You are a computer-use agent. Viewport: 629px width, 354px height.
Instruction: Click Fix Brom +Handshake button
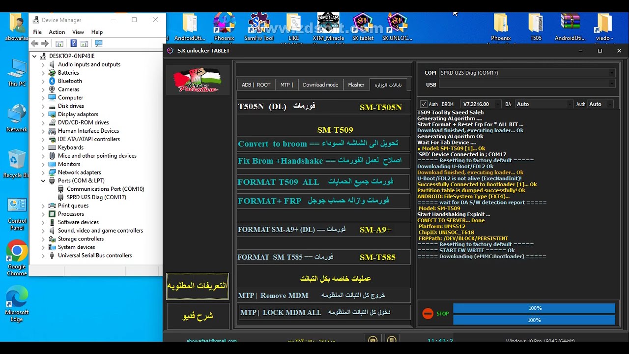[x=323, y=161]
